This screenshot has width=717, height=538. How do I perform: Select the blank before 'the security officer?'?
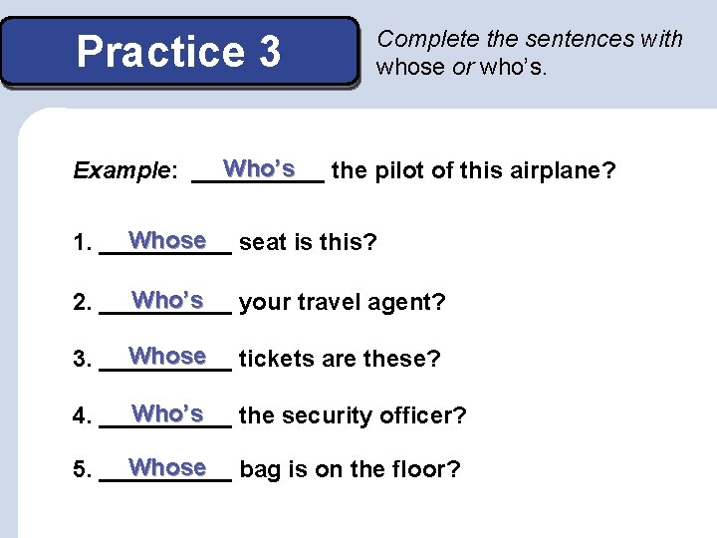pos(165,414)
